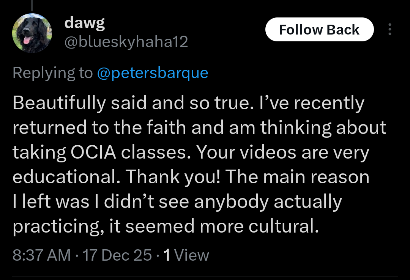The height and width of the screenshot is (280, 410).
Task: Tap the thread connector line above the avatar
Action: [x=32, y=5]
